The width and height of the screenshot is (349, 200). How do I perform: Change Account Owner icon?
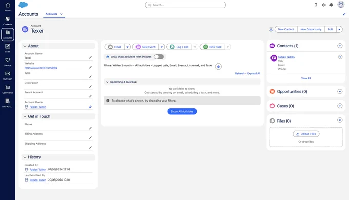point(90,107)
